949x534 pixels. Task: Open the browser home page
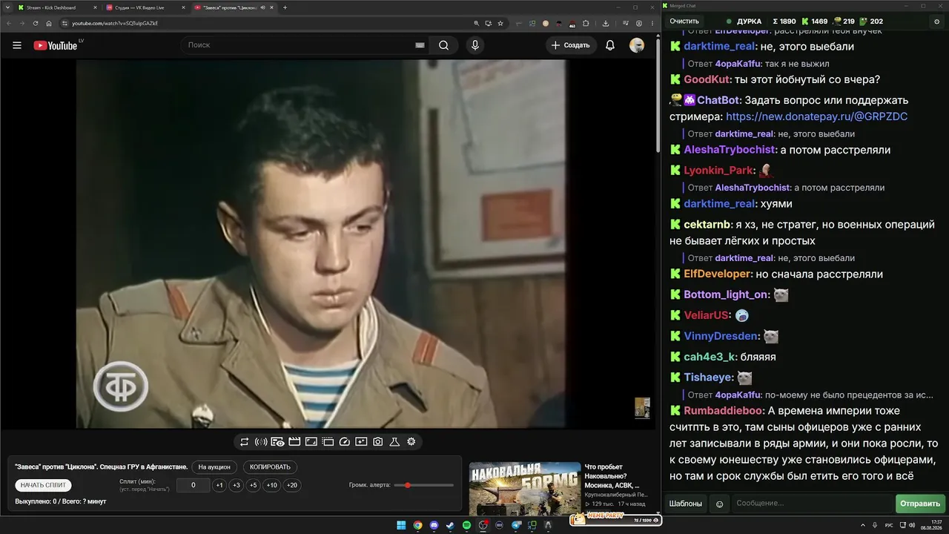coord(49,23)
